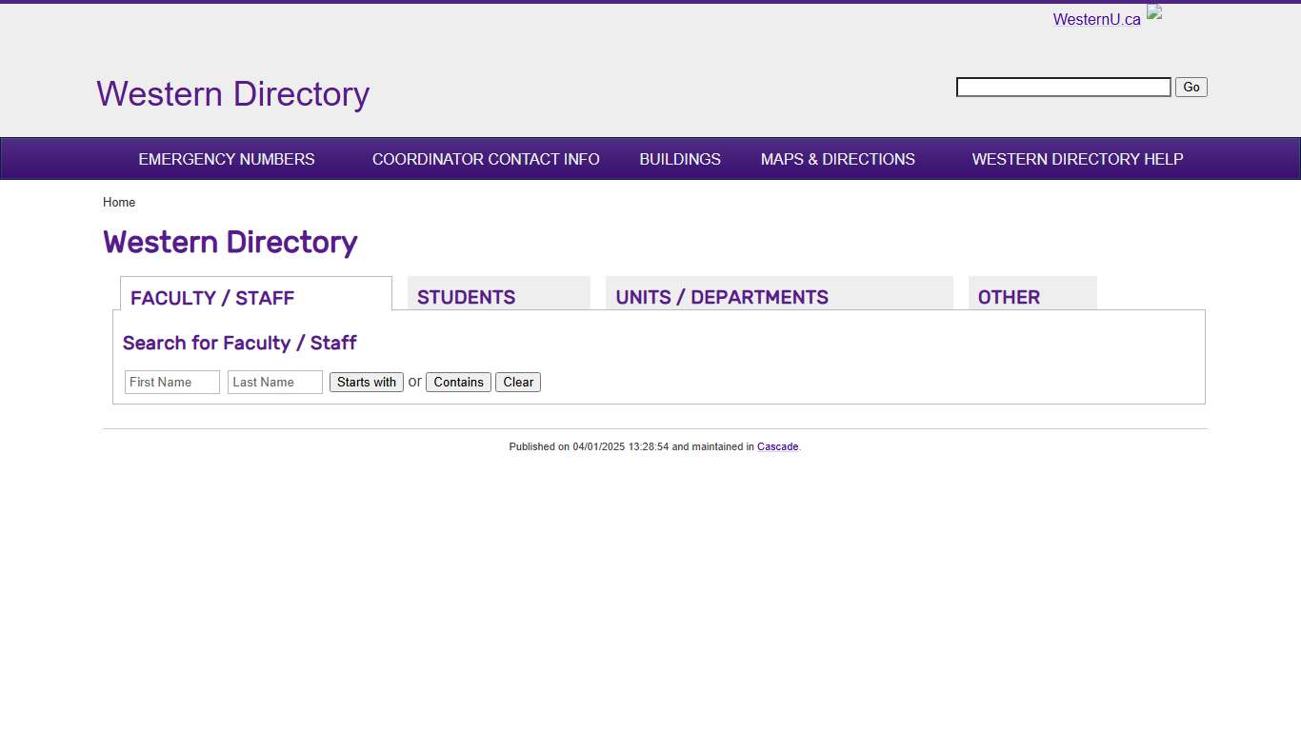The width and height of the screenshot is (1301, 731).
Task: Click the site search box
Action: tap(1063, 87)
